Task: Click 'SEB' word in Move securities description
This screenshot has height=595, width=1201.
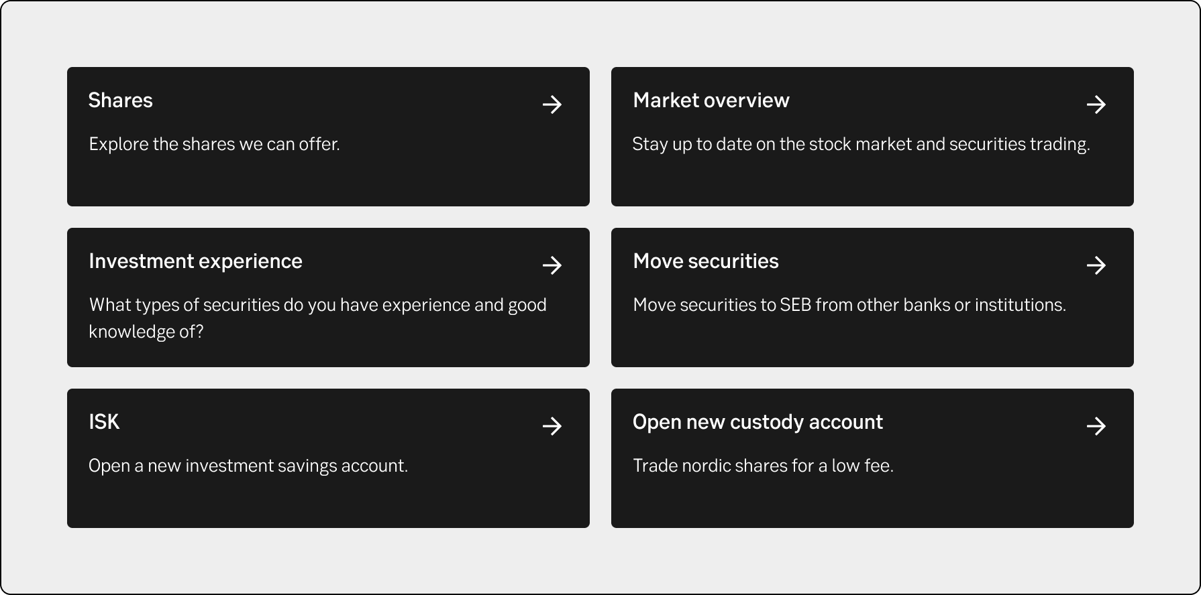Action: click(795, 305)
